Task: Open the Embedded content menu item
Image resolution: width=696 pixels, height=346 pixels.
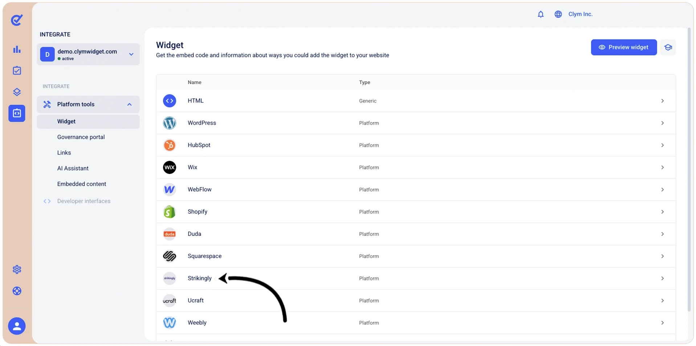Action: tap(82, 184)
